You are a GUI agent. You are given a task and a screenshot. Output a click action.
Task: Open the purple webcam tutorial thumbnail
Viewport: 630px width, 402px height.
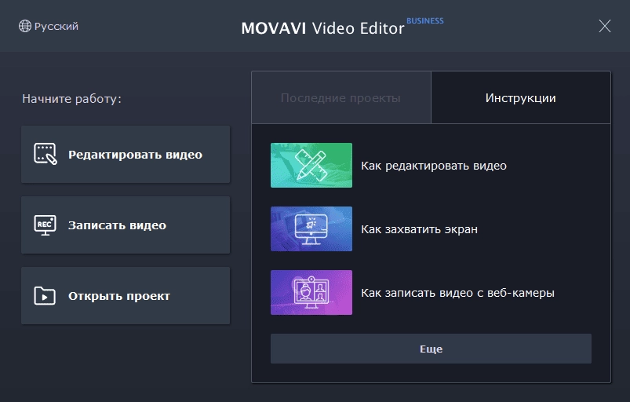tap(311, 292)
